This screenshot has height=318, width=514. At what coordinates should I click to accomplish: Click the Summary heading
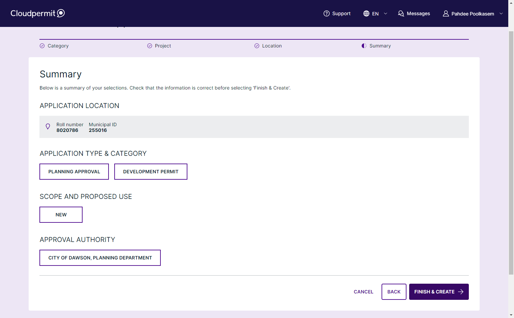click(x=61, y=74)
